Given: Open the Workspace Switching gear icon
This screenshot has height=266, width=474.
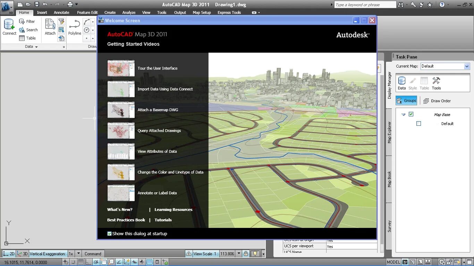Looking at the screenshot, I should click(x=442, y=262).
